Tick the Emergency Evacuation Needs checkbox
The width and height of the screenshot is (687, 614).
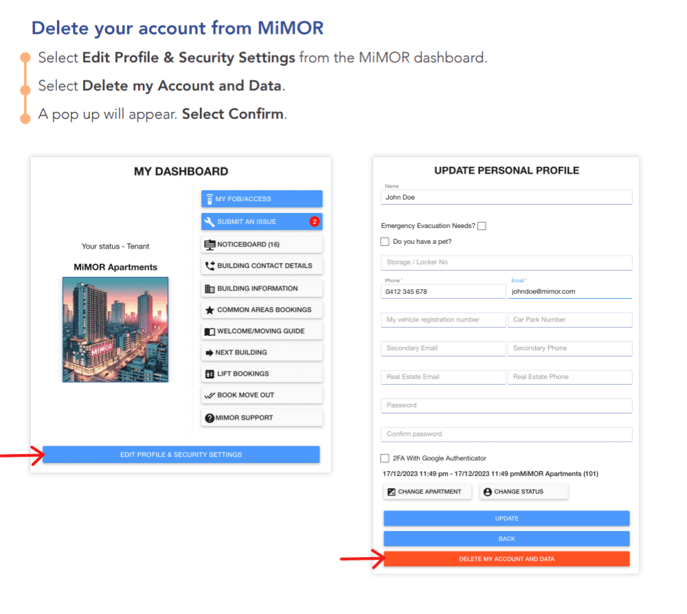[x=482, y=226]
